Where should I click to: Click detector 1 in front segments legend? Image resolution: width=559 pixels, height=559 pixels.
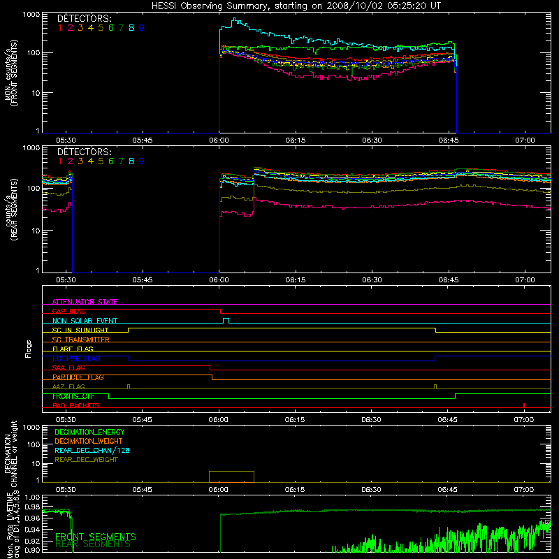point(60,28)
